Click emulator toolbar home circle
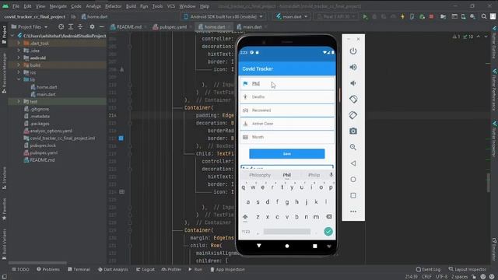Screen dimensions: 498x280 (353, 180)
